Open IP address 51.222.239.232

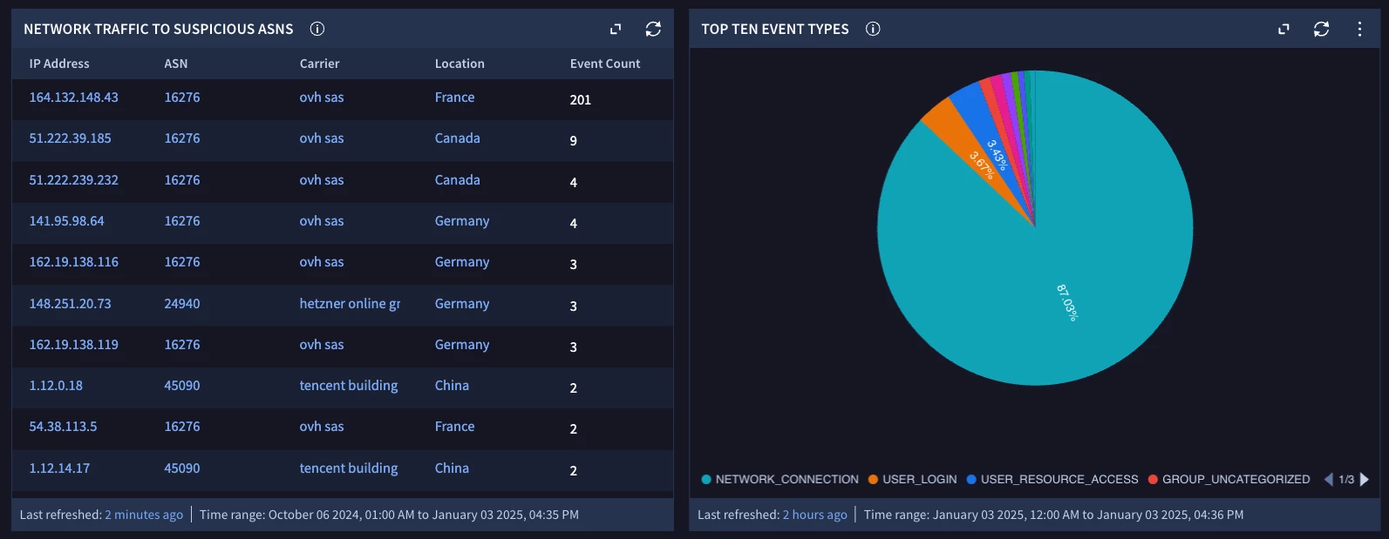click(74, 180)
